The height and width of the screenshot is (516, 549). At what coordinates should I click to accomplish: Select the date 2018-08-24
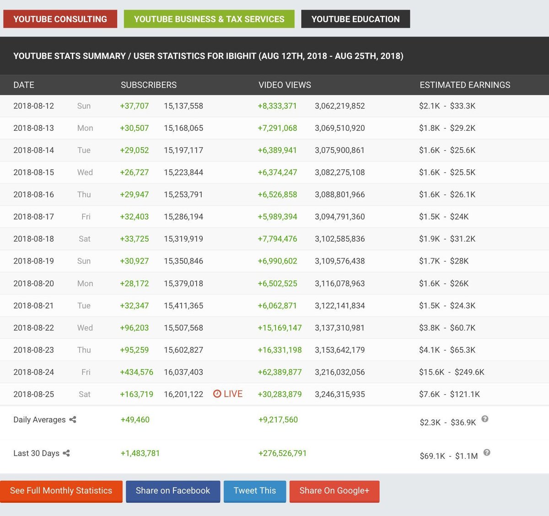pos(33,372)
